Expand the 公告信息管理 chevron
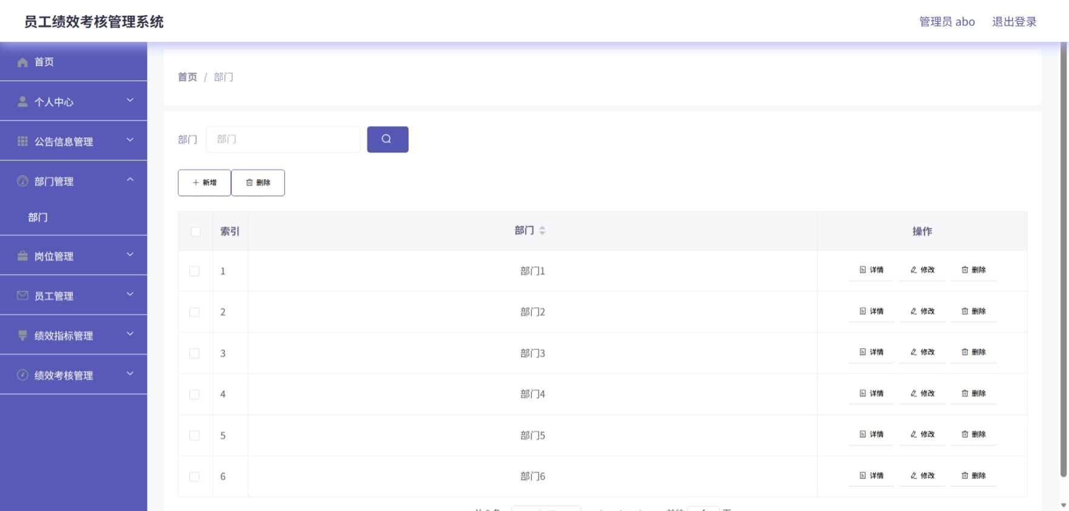This screenshot has width=1069, height=511. [x=130, y=140]
